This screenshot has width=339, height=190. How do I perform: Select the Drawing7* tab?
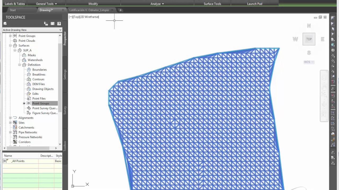pyautogui.click(x=46, y=10)
